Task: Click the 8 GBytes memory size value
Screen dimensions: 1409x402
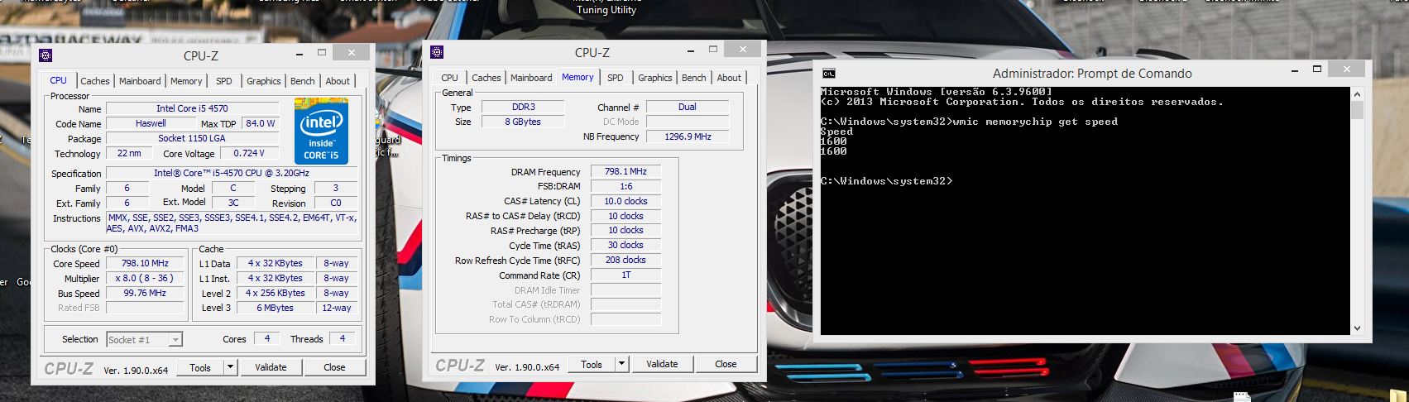Action: pos(523,122)
